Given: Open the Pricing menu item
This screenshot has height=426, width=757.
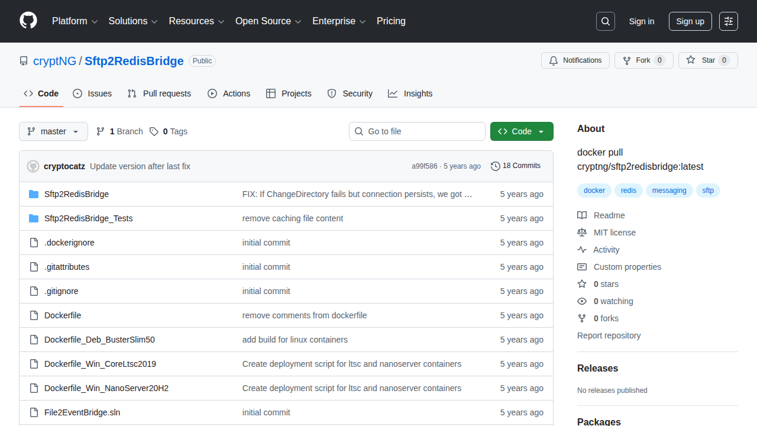Looking at the screenshot, I should 391,21.
